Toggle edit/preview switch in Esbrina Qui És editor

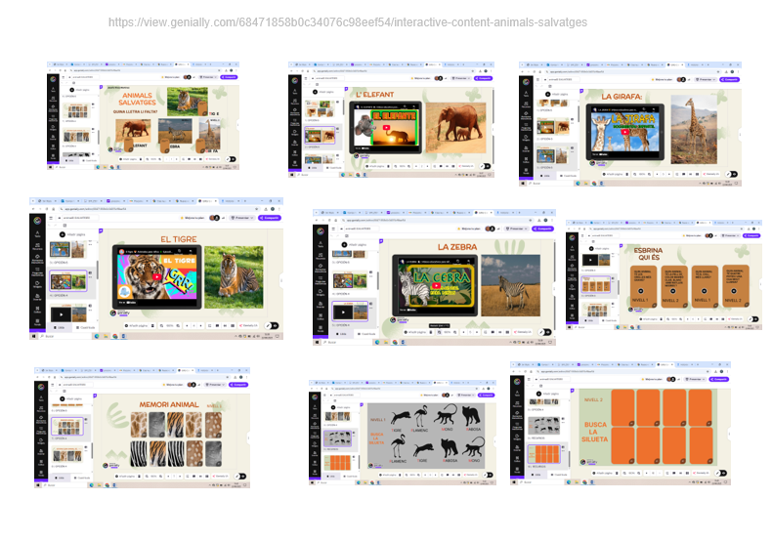pos(753,318)
